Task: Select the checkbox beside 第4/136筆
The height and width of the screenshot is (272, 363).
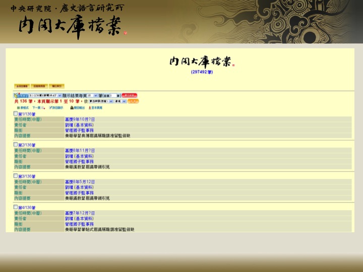Action: point(16,207)
